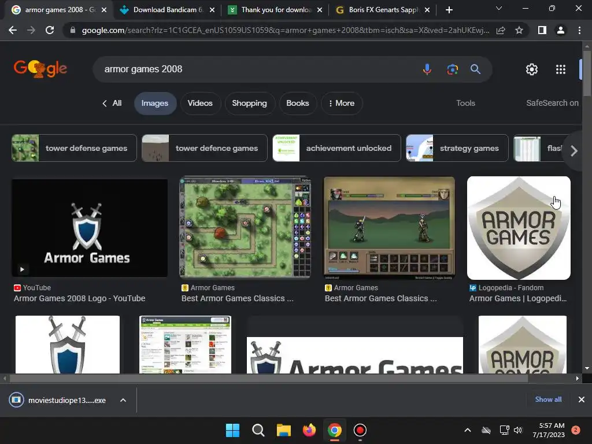Viewport: 592px width, 444px height.
Task: Click the share page icon in address bar
Action: pos(501,30)
